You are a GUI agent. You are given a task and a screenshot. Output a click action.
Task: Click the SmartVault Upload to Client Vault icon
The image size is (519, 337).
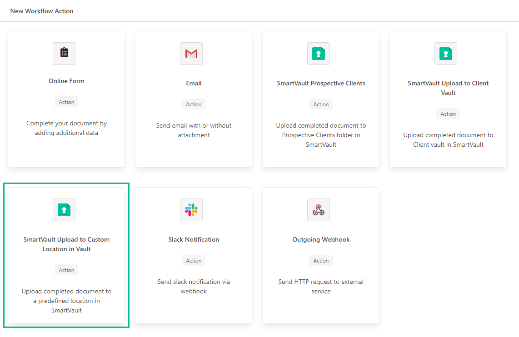[446, 54]
